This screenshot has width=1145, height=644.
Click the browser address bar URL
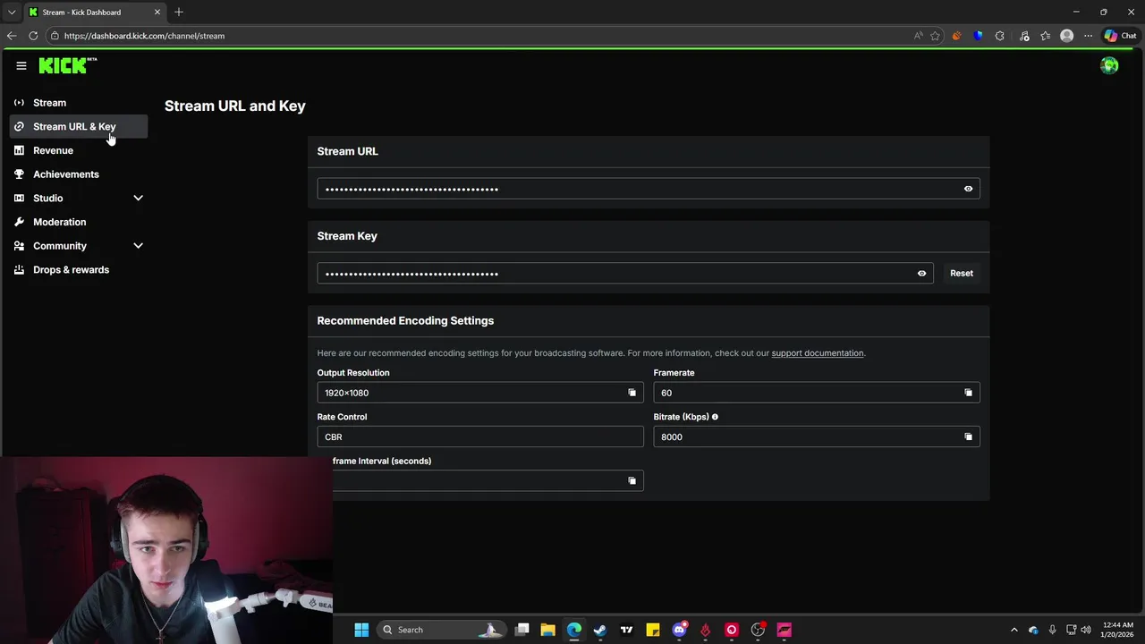tap(144, 36)
